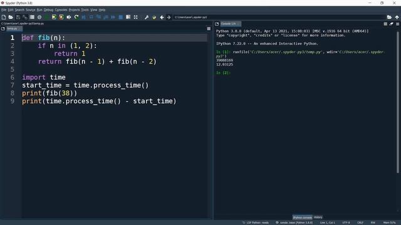Save all files toolbar icon
Viewport: 401px width, 225px height.
click(x=25, y=17)
